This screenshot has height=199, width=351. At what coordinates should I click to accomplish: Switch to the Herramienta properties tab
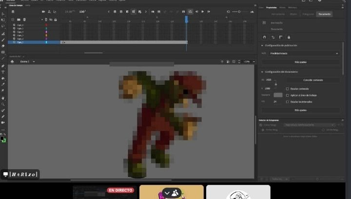click(x=278, y=14)
